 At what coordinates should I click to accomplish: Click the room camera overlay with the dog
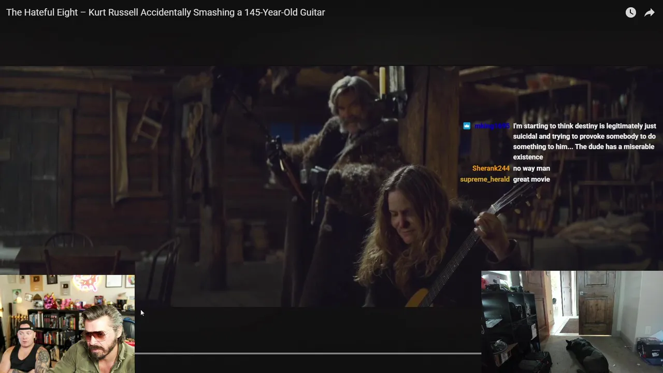pyautogui.click(x=572, y=322)
